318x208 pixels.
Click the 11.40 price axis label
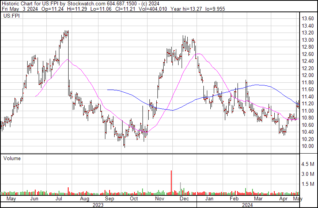[x=308, y=97]
